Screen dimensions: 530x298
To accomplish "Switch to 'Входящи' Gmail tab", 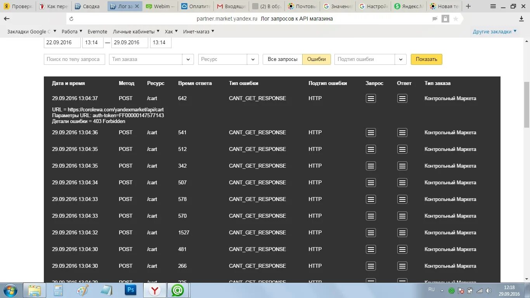I will pos(231,6).
